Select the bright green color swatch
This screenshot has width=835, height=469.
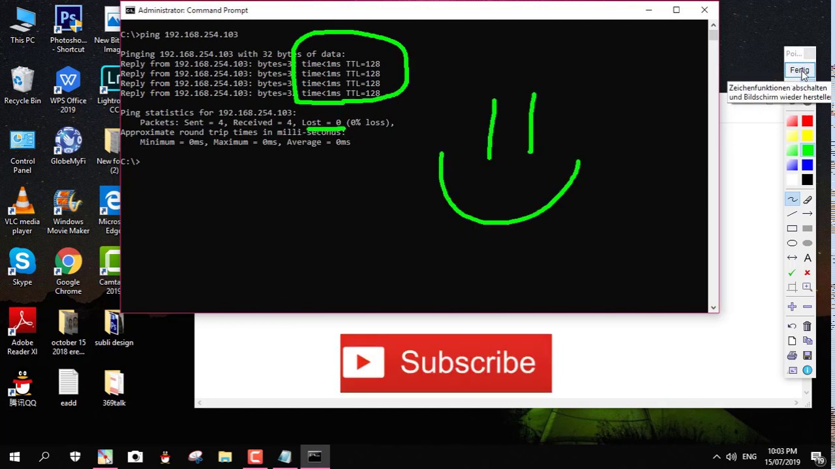tap(808, 150)
